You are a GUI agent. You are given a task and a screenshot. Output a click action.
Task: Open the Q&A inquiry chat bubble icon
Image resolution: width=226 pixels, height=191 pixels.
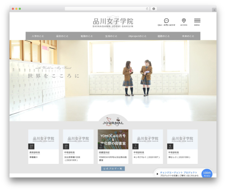tap(166, 21)
